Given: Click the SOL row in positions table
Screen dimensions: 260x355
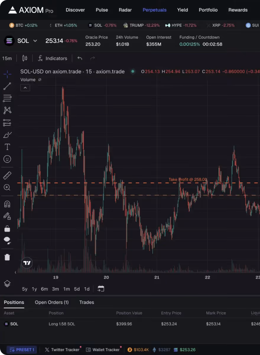Looking at the screenshot, I should (130, 324).
